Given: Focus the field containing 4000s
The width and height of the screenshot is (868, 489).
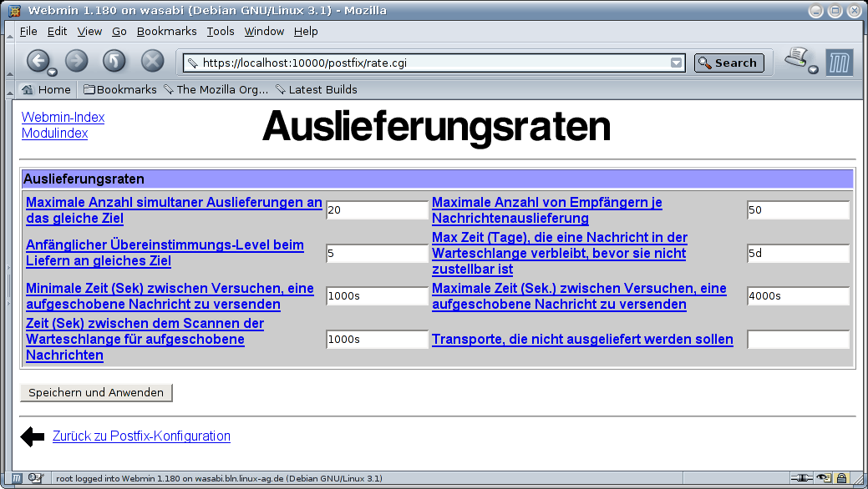Looking at the screenshot, I should 798,296.
